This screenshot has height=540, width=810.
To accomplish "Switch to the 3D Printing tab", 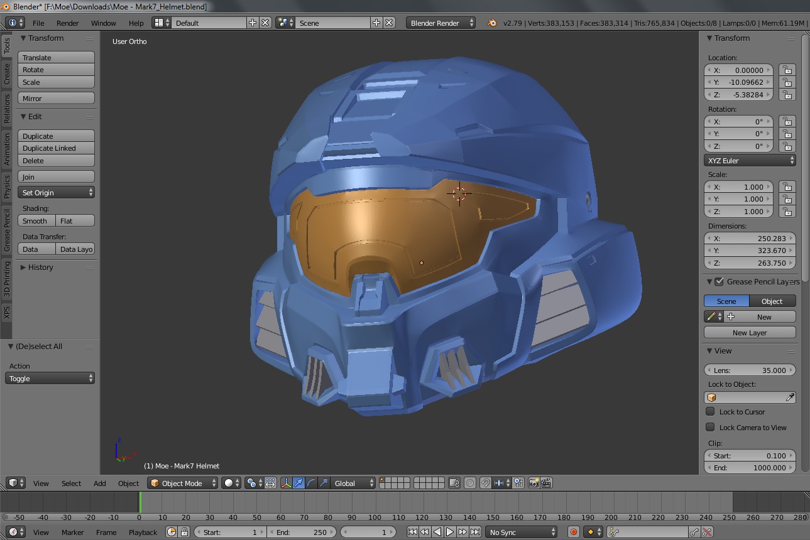I will [7, 279].
